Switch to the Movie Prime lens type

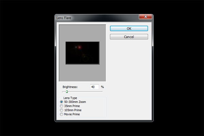[62, 114]
